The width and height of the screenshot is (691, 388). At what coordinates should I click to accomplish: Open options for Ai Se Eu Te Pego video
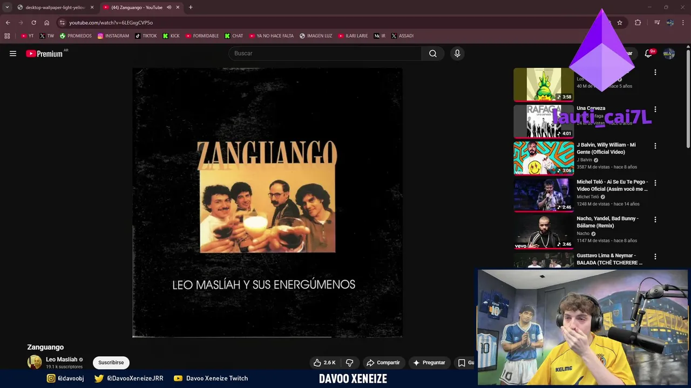coord(655,183)
